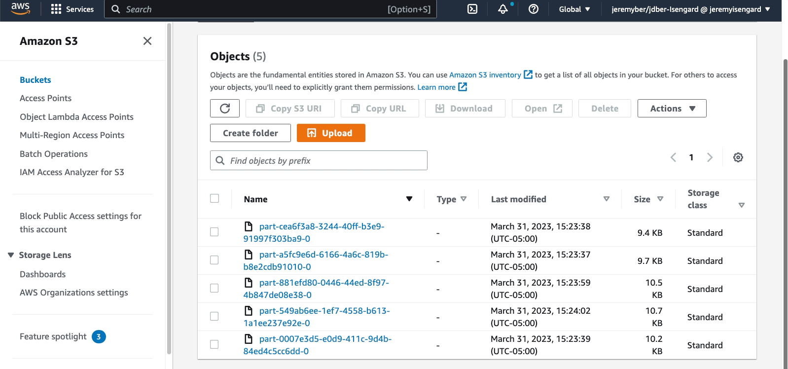Click file icon of part-a5fc9e6d object
The image size is (788, 369).
pyautogui.click(x=249, y=255)
